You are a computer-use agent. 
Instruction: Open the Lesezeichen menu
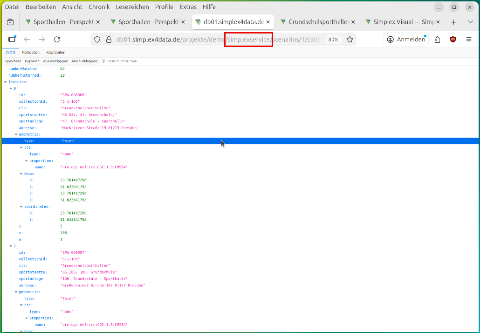(132, 7)
